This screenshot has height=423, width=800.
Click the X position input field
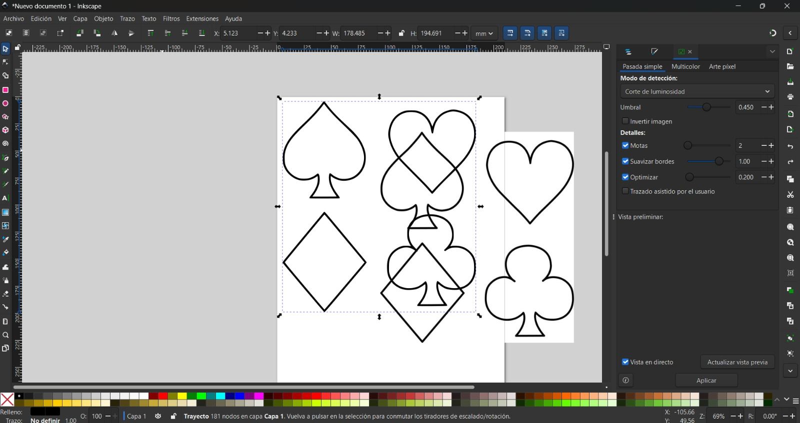238,33
